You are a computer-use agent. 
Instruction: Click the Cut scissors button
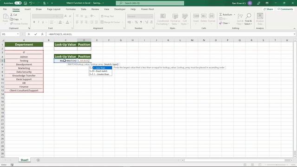tap(13, 14)
